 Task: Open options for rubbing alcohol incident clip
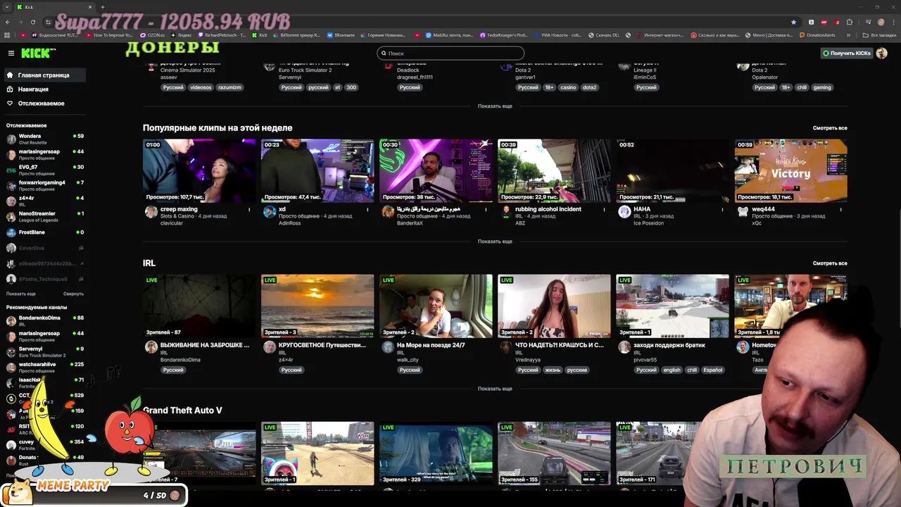click(x=603, y=209)
